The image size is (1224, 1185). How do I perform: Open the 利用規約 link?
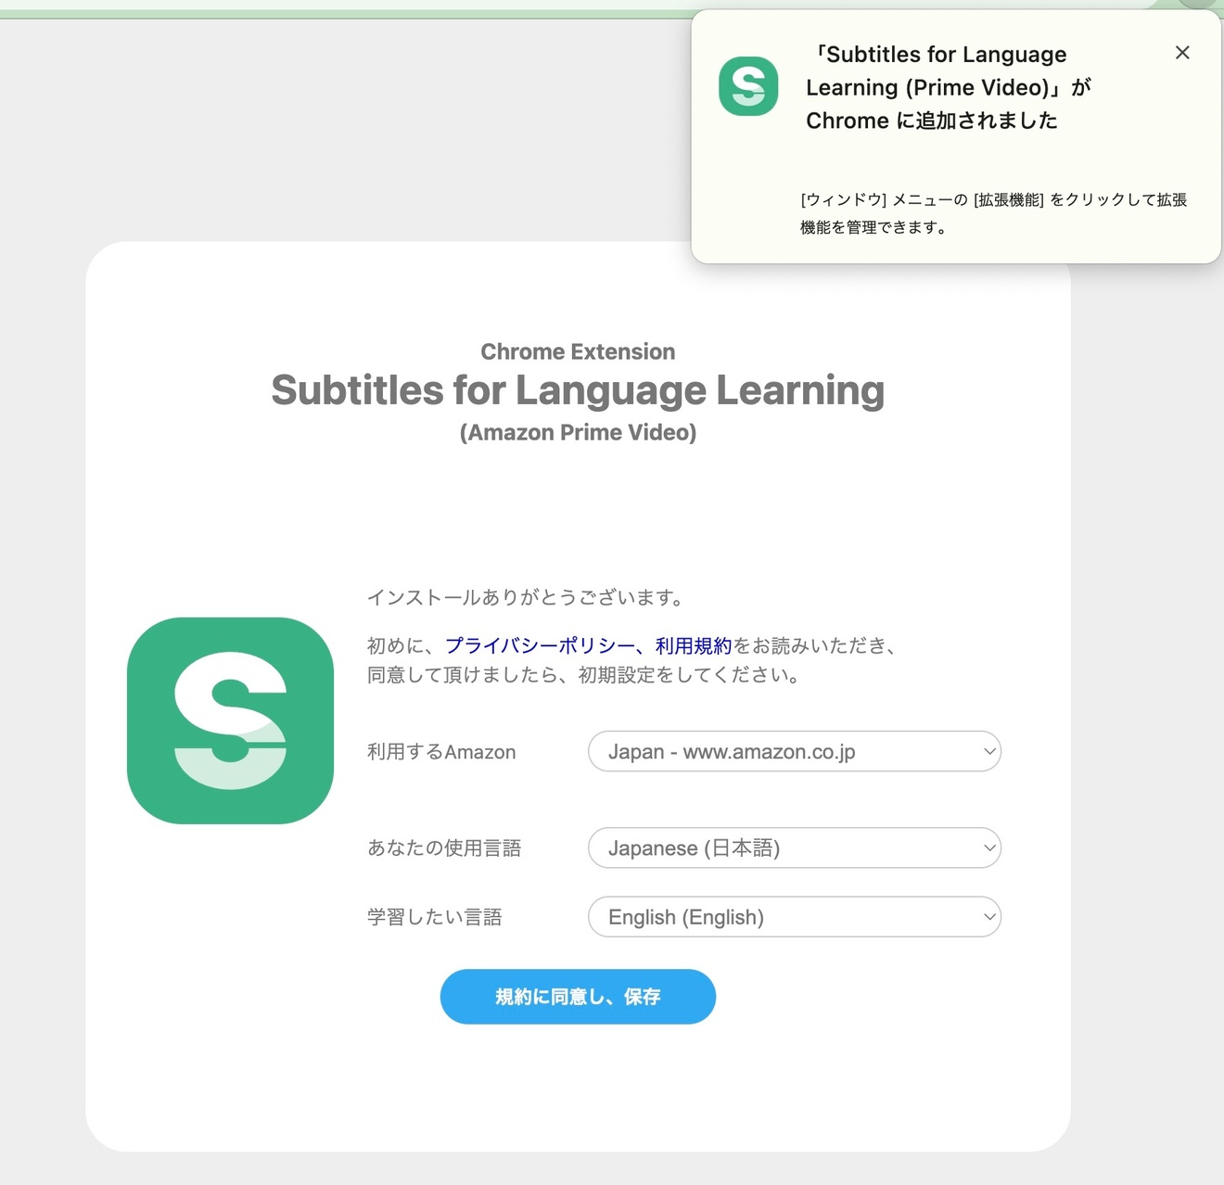click(694, 646)
